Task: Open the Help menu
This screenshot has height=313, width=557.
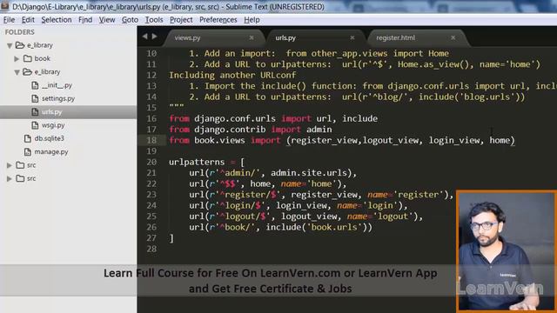Action: pos(252,20)
